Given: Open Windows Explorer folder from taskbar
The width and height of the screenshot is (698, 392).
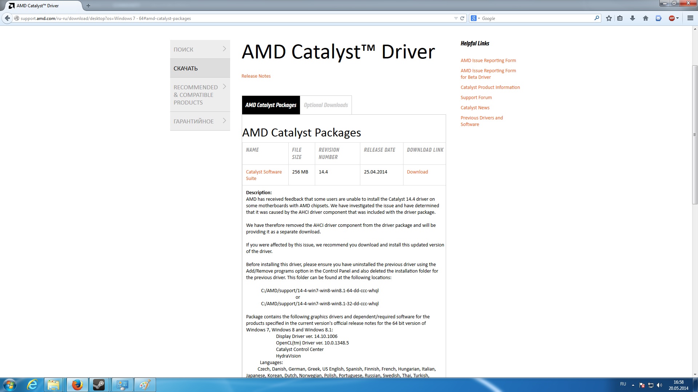Looking at the screenshot, I should 54,385.
